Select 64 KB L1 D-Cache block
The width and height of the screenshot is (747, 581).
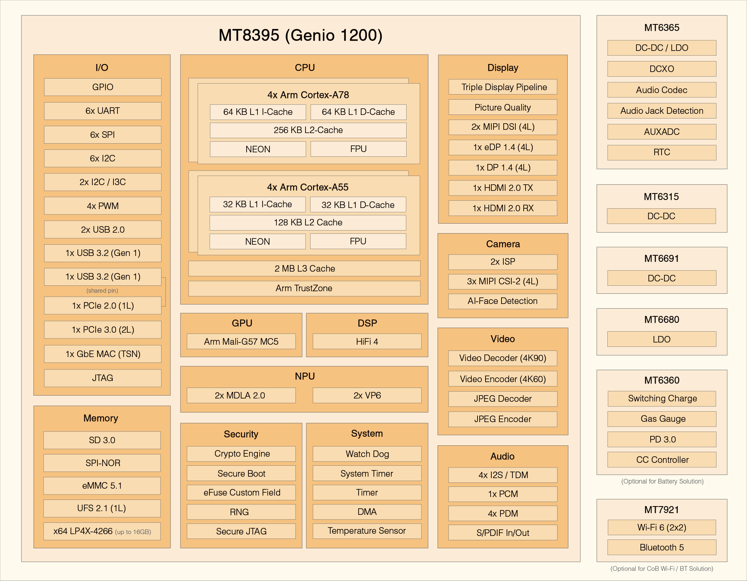click(x=358, y=112)
